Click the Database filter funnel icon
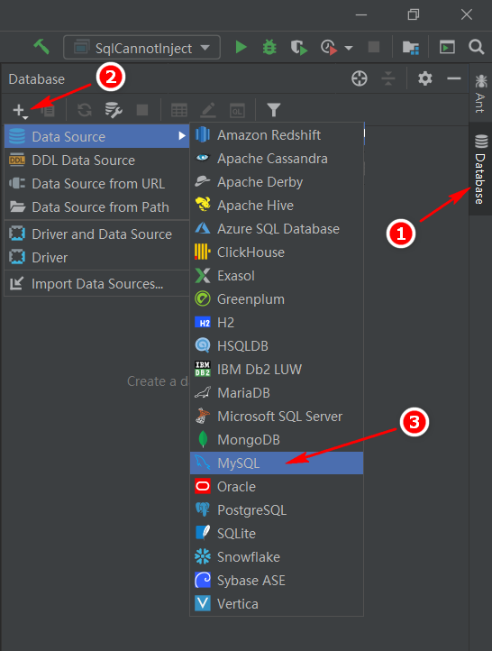This screenshot has height=651, width=492. click(x=274, y=110)
